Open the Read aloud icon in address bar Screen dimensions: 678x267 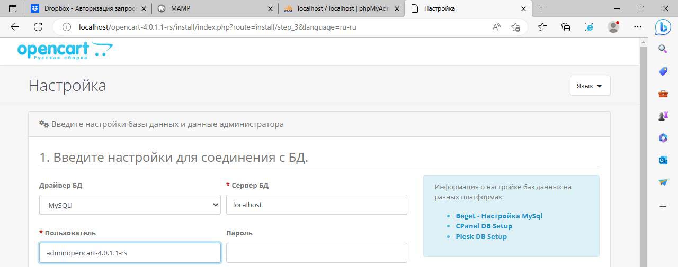(x=496, y=27)
